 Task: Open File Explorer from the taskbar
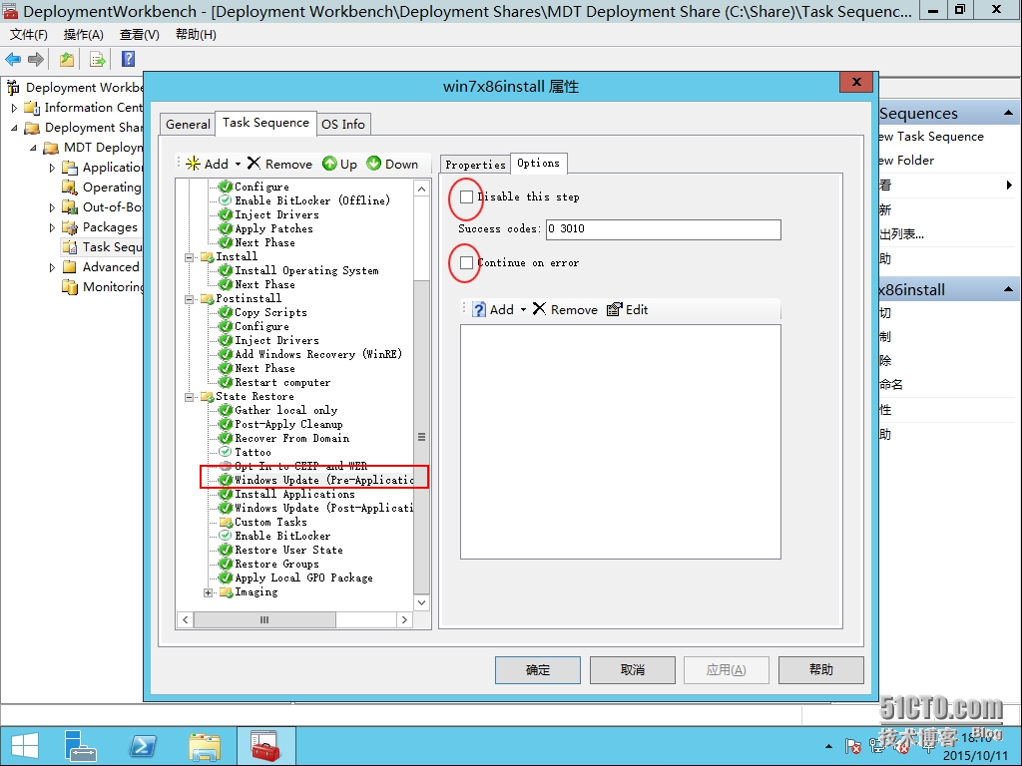[205, 746]
